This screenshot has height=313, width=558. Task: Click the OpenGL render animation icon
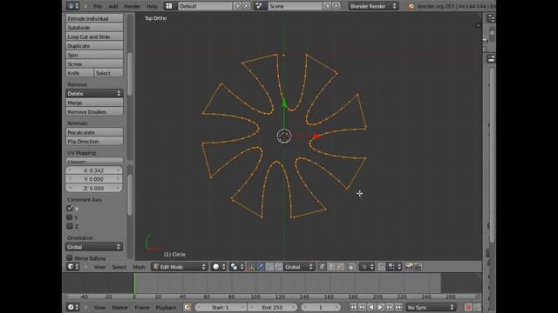pos(418,267)
